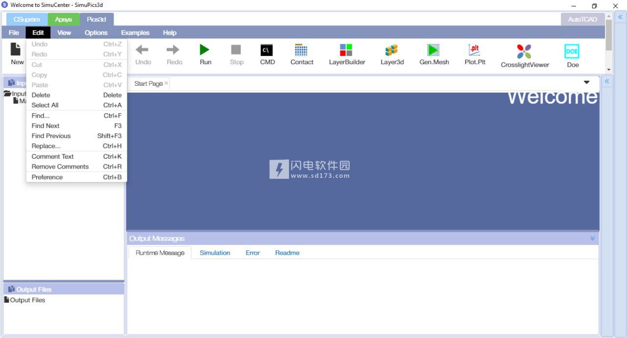The height and width of the screenshot is (338, 627).
Task: Open the Contact tool in toolbar
Action: pos(301,50)
